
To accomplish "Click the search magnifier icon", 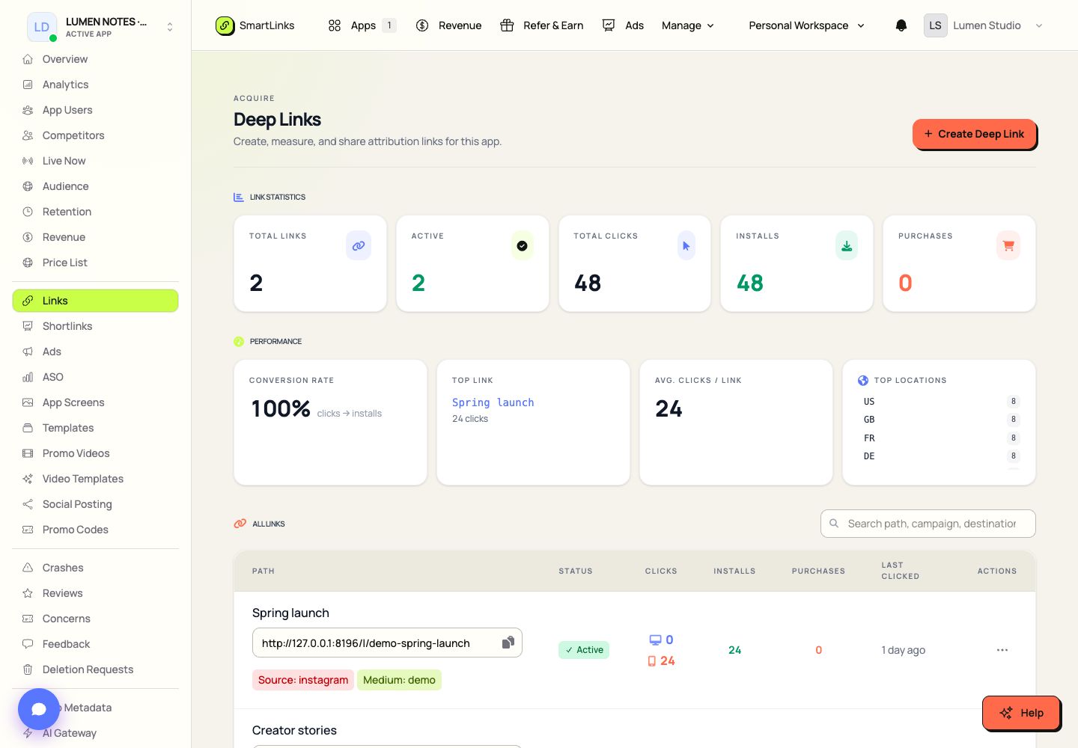I will coord(834,524).
